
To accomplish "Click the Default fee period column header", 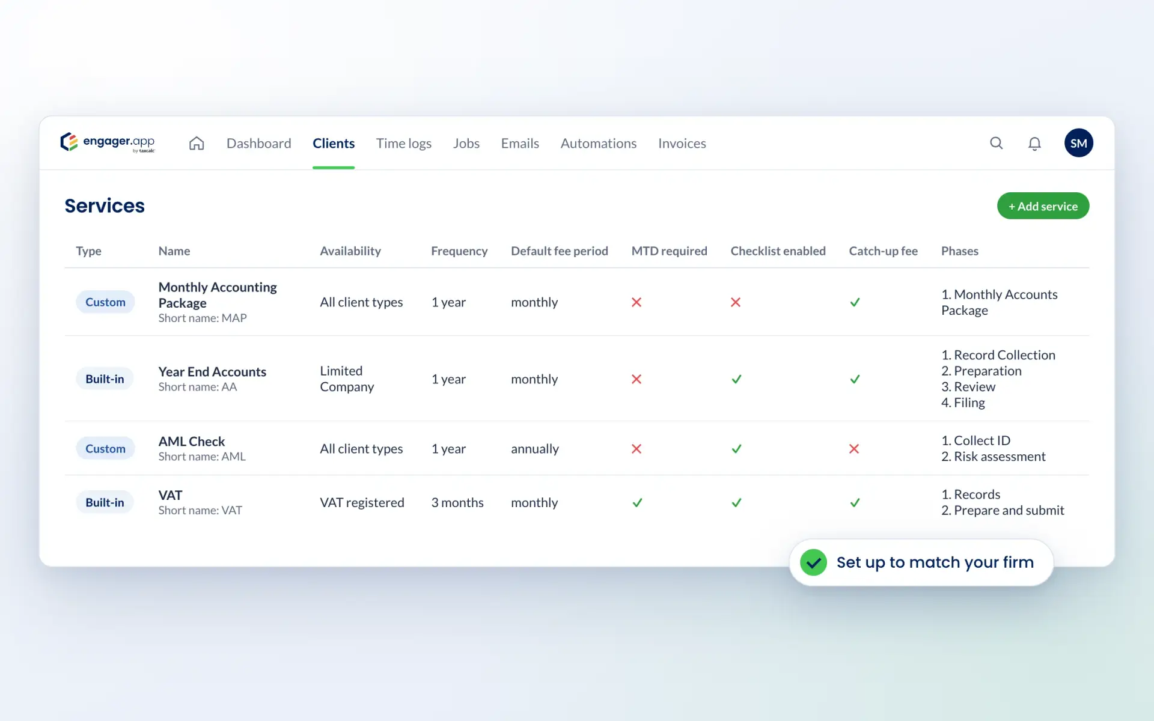I will click(x=560, y=251).
